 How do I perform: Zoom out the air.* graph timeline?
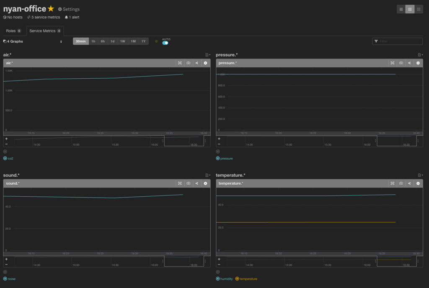click(6, 144)
